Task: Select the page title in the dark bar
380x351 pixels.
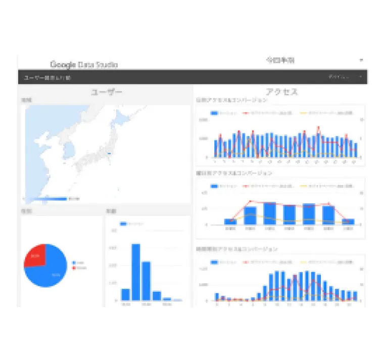Action: tap(47, 78)
